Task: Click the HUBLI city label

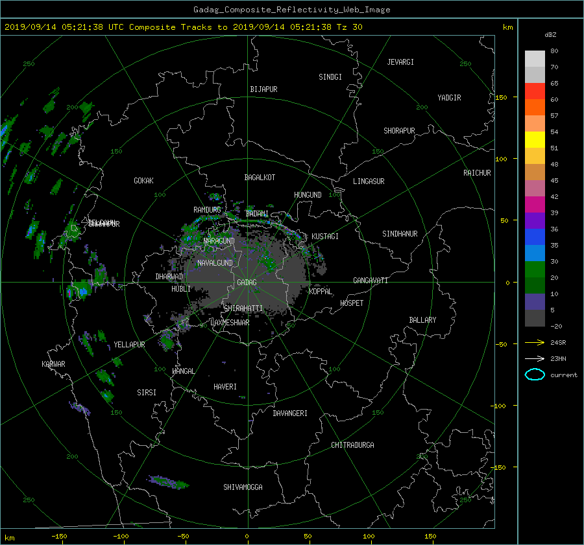Action: (x=180, y=289)
